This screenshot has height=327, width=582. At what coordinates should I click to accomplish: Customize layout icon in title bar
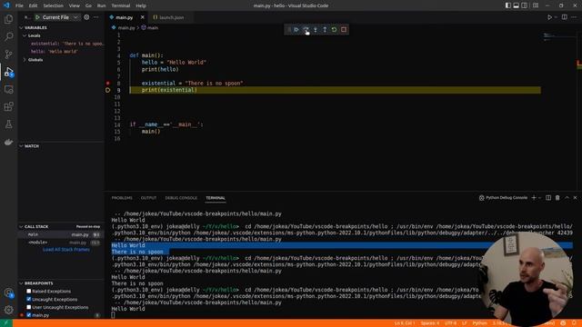coord(536,5)
